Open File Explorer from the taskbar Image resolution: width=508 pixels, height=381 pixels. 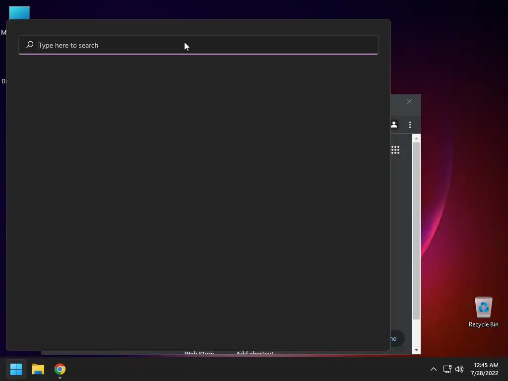[x=38, y=369]
